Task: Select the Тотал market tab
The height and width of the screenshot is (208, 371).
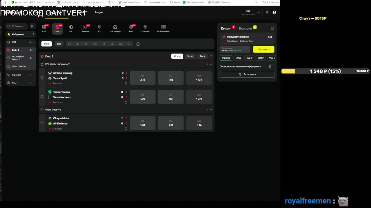Action: (x=190, y=56)
